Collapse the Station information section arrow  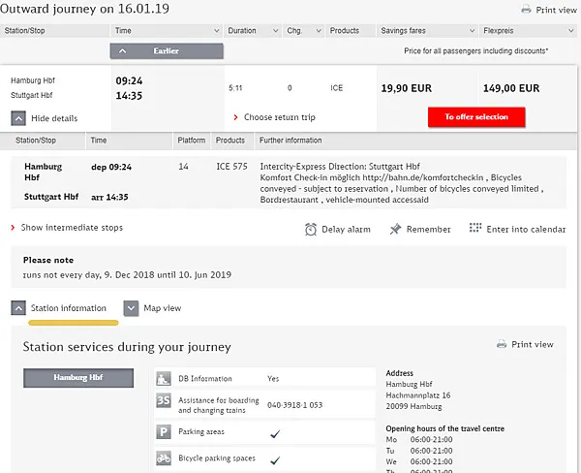tap(18, 308)
